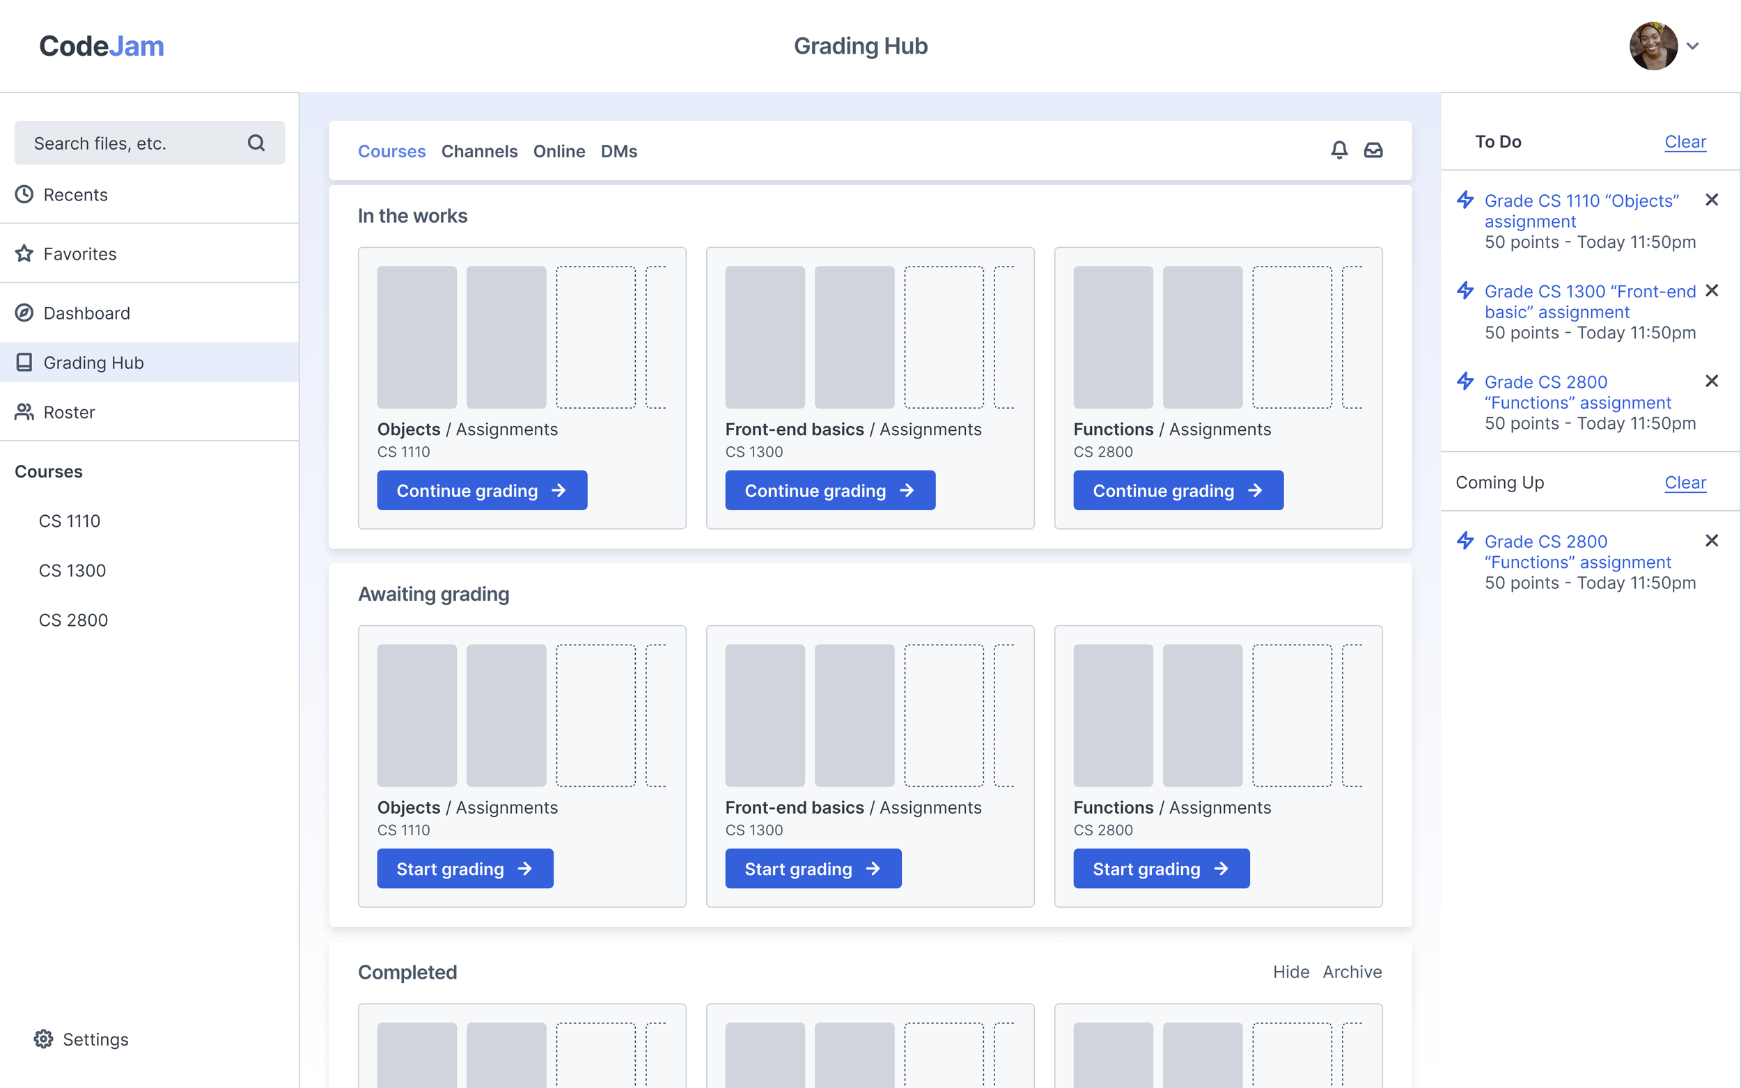Click the Roster people icon
This screenshot has height=1088, width=1741.
click(24, 411)
